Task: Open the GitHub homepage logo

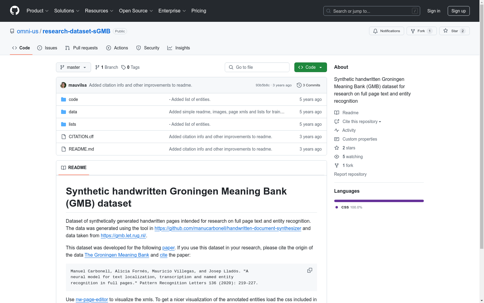Action: (15, 11)
